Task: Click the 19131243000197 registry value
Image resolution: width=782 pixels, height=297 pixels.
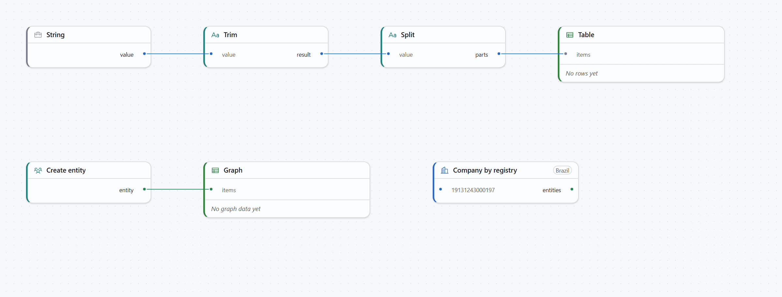Action: 473,190
